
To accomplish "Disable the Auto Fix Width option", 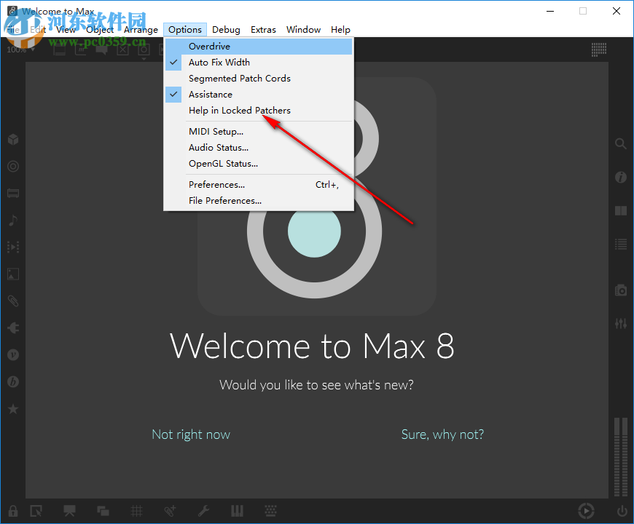I will pyautogui.click(x=219, y=62).
